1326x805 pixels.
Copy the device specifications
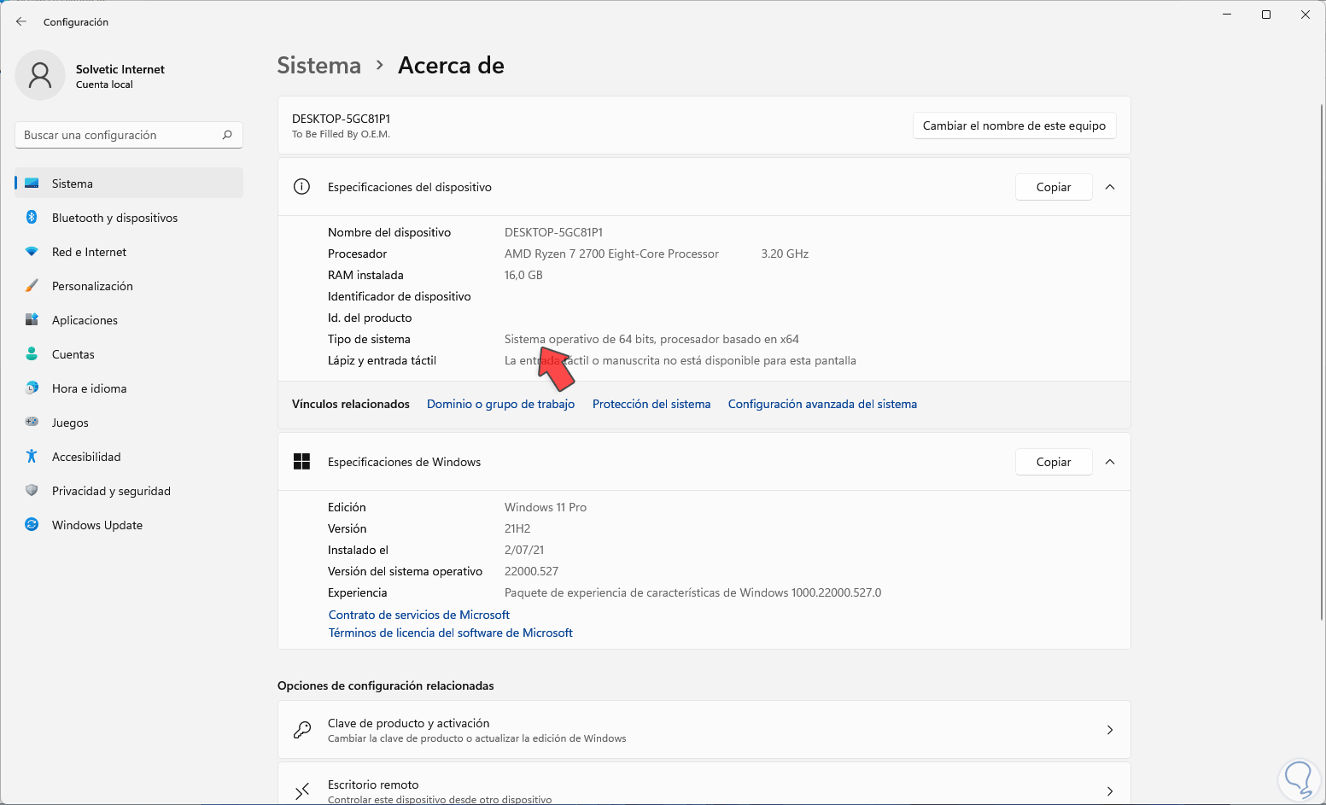1053,187
